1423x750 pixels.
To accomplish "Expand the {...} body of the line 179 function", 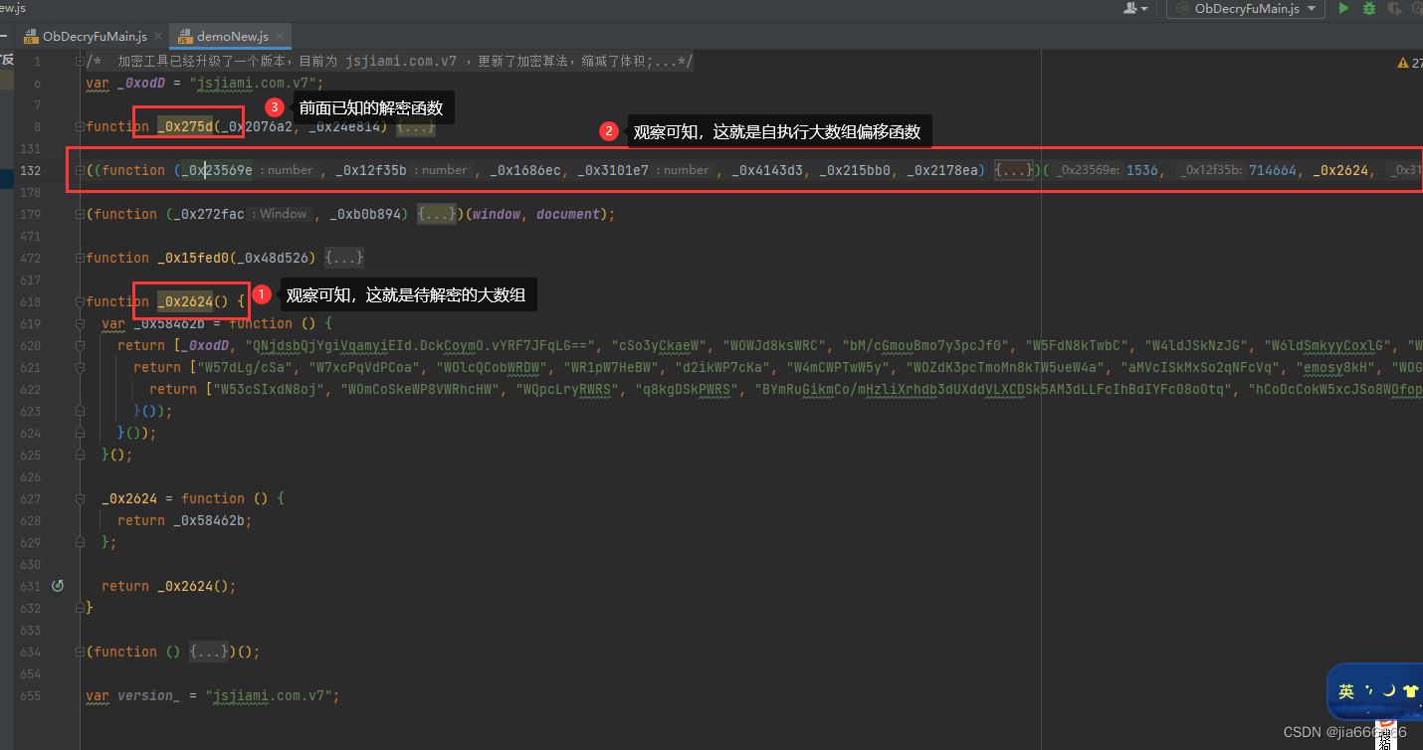I will pyautogui.click(x=436, y=214).
